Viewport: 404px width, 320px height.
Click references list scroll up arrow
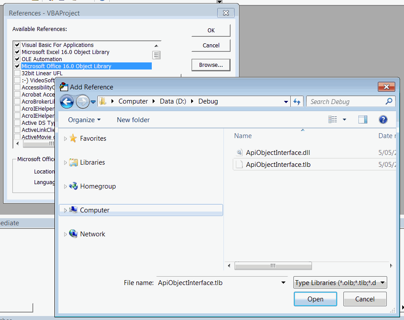pos(156,46)
